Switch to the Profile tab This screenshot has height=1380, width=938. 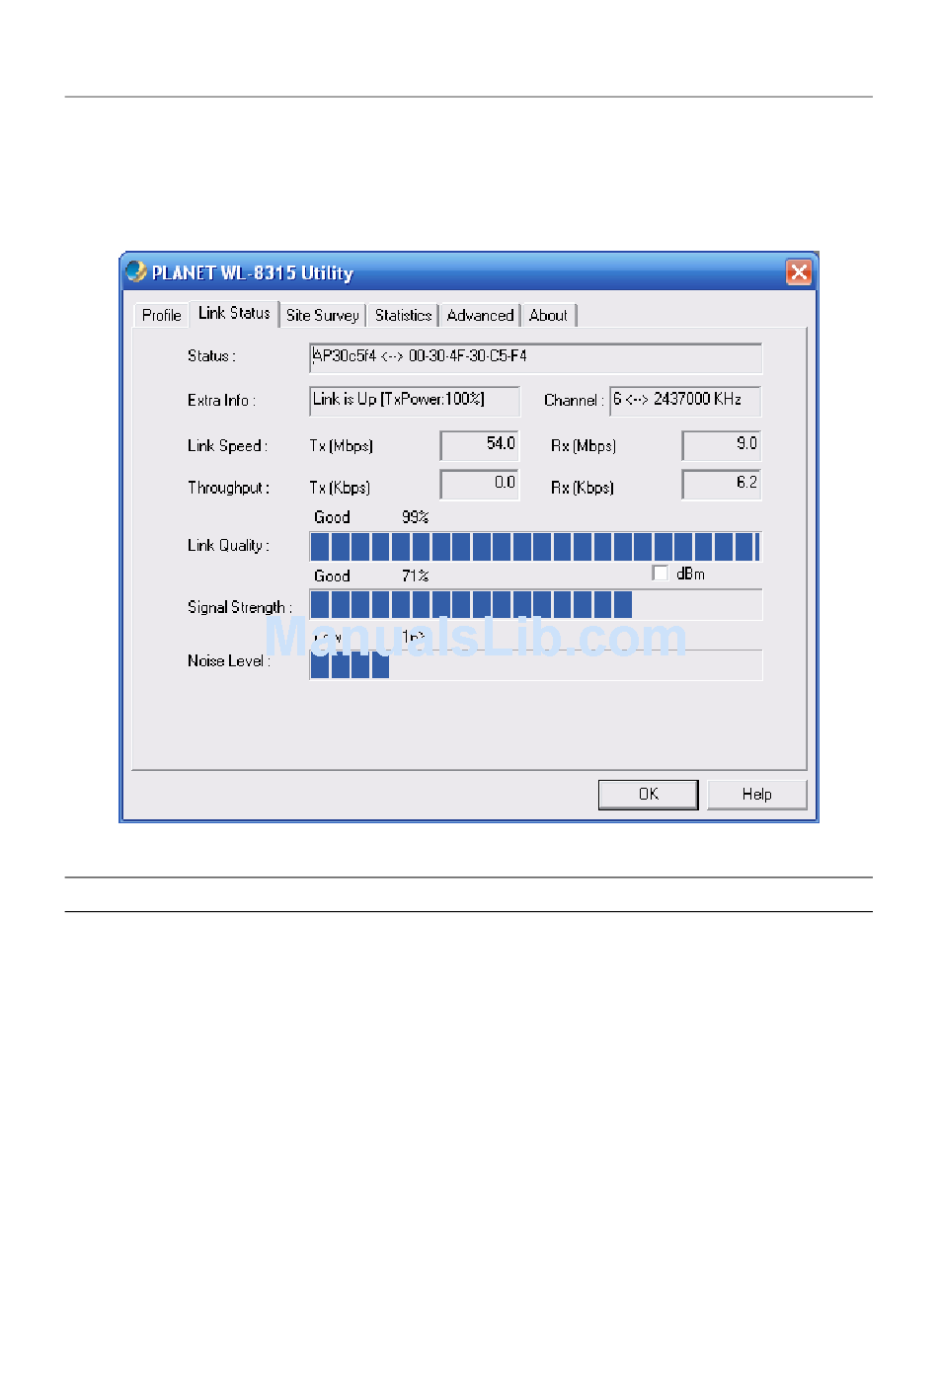tap(161, 315)
